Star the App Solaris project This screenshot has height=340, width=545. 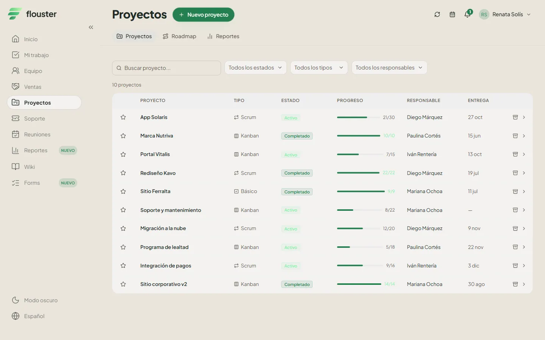coord(123,117)
